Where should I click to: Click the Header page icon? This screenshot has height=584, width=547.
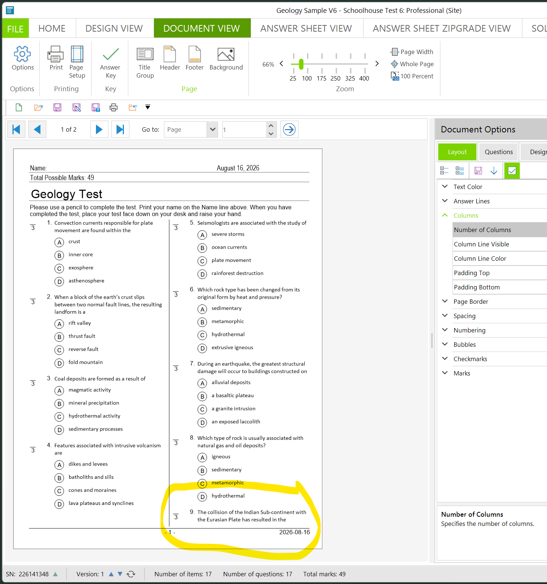[169, 54]
